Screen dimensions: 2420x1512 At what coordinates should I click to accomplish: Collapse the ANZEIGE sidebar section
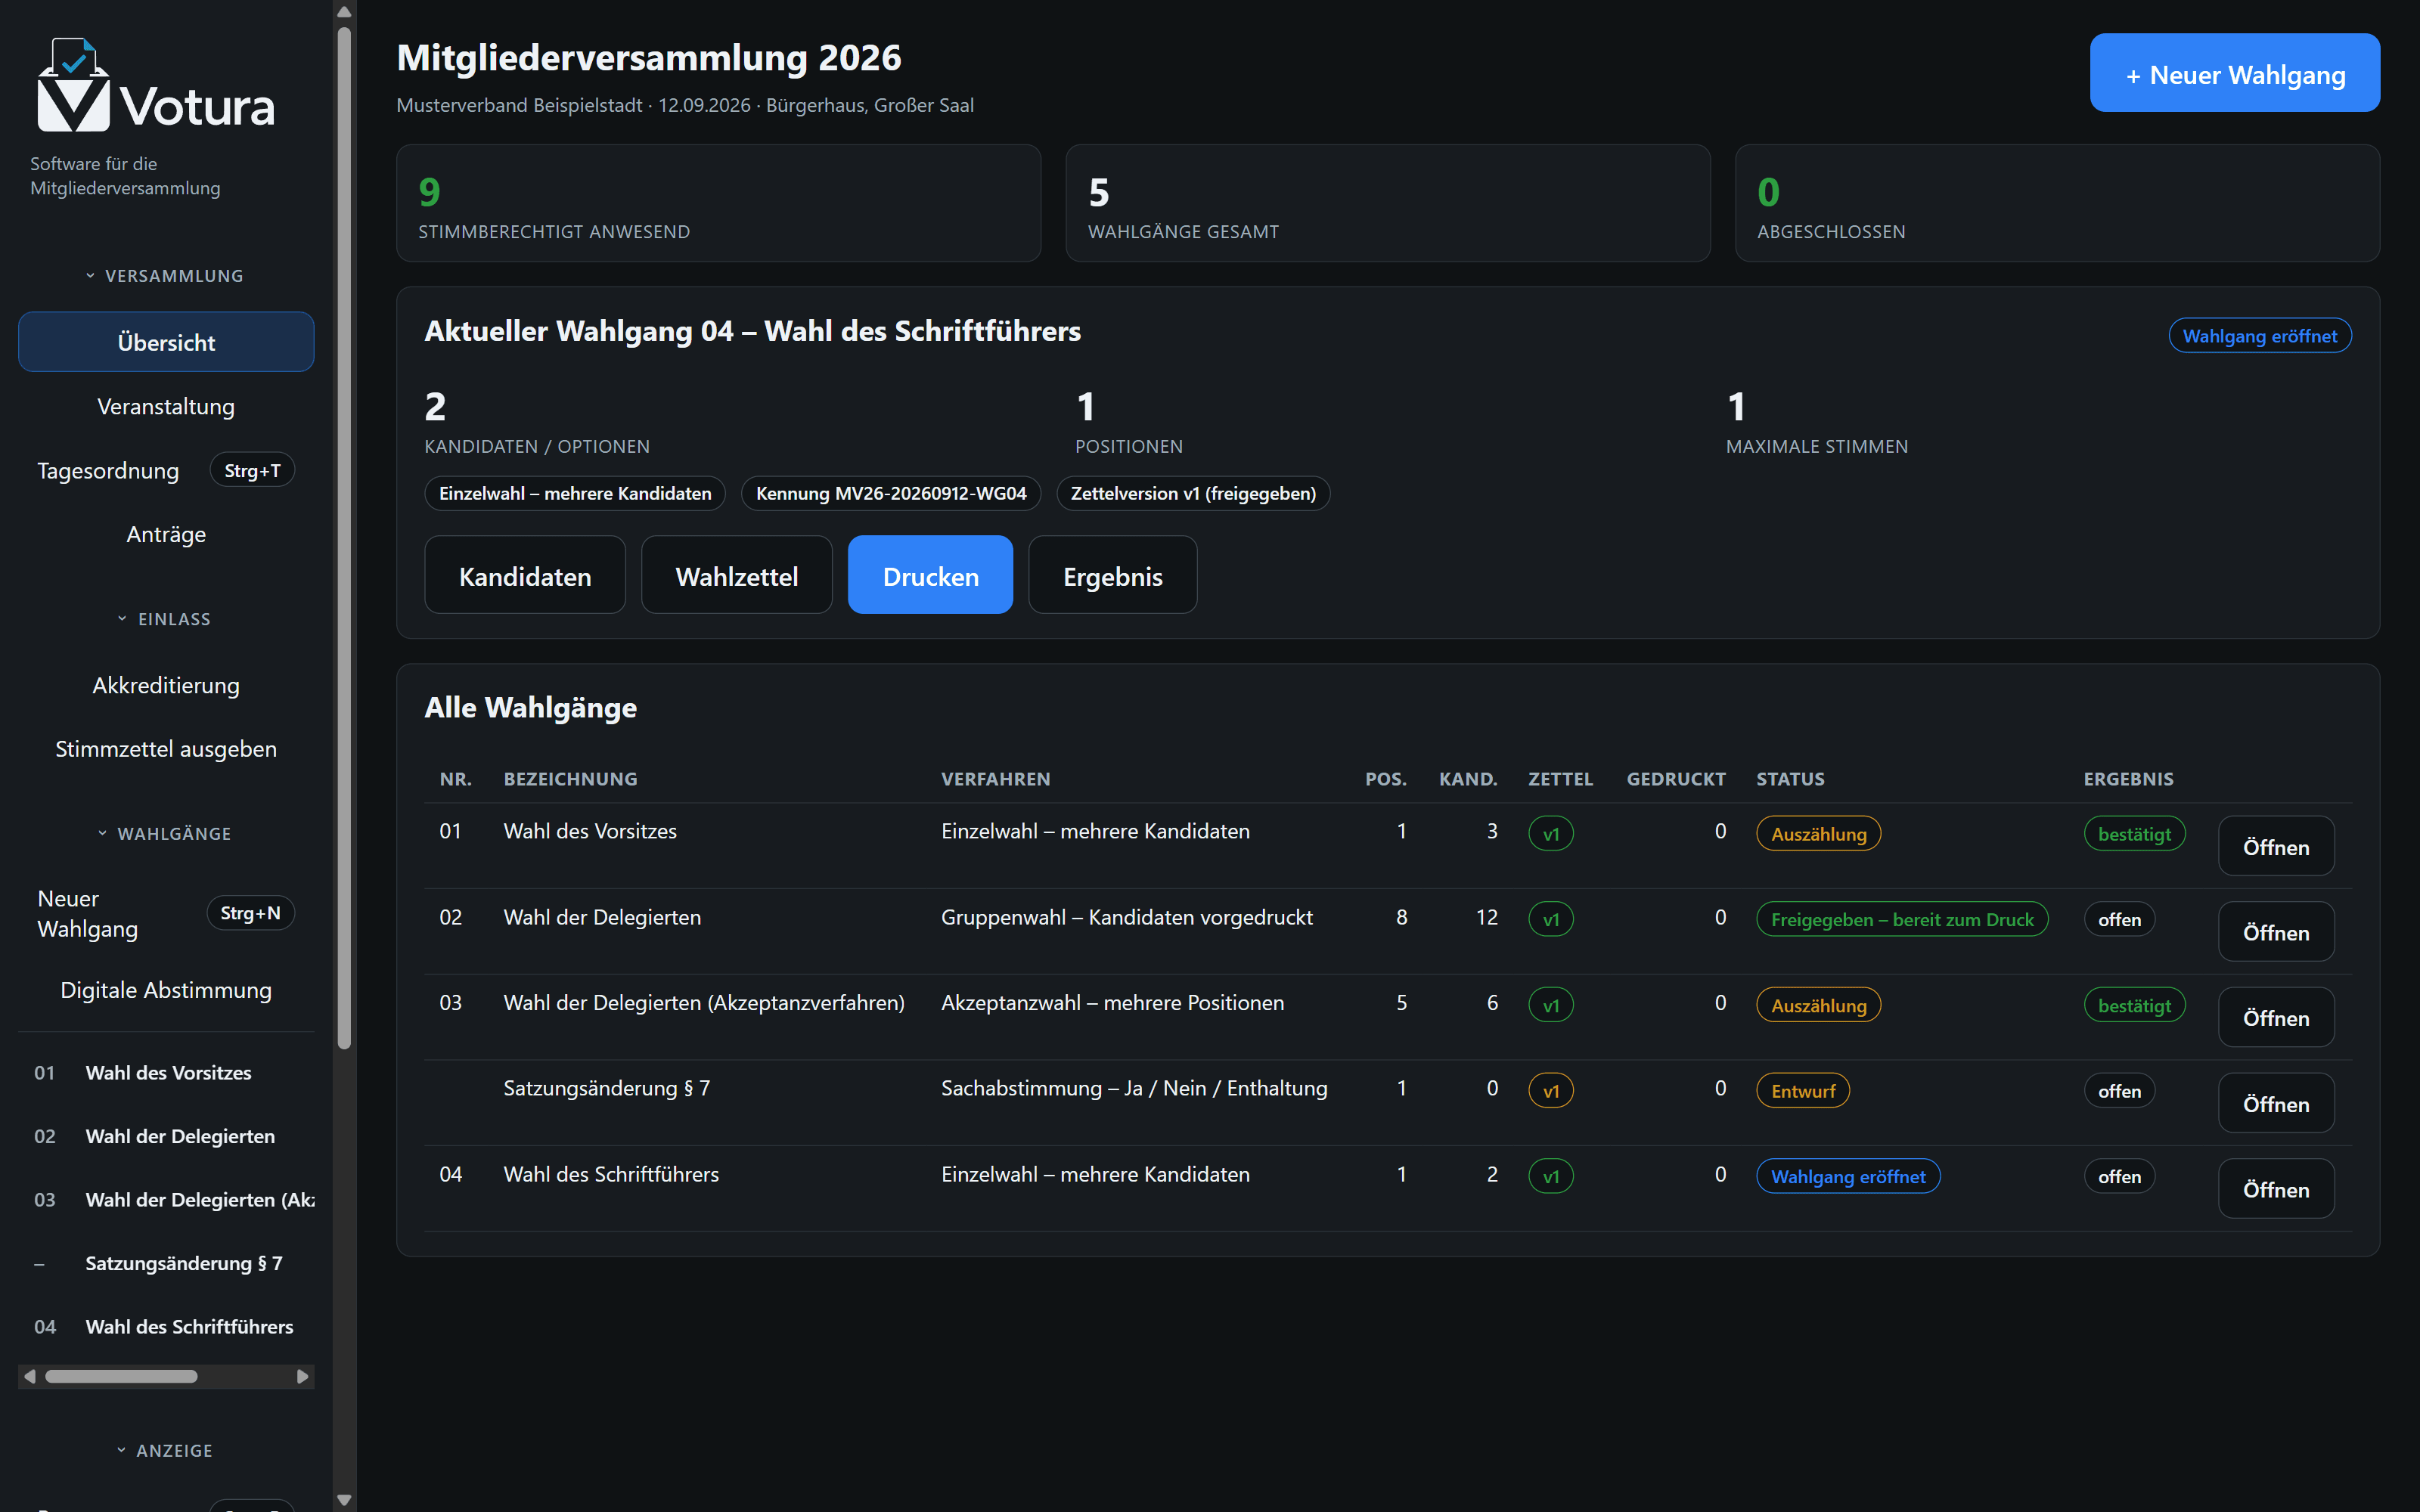(165, 1450)
